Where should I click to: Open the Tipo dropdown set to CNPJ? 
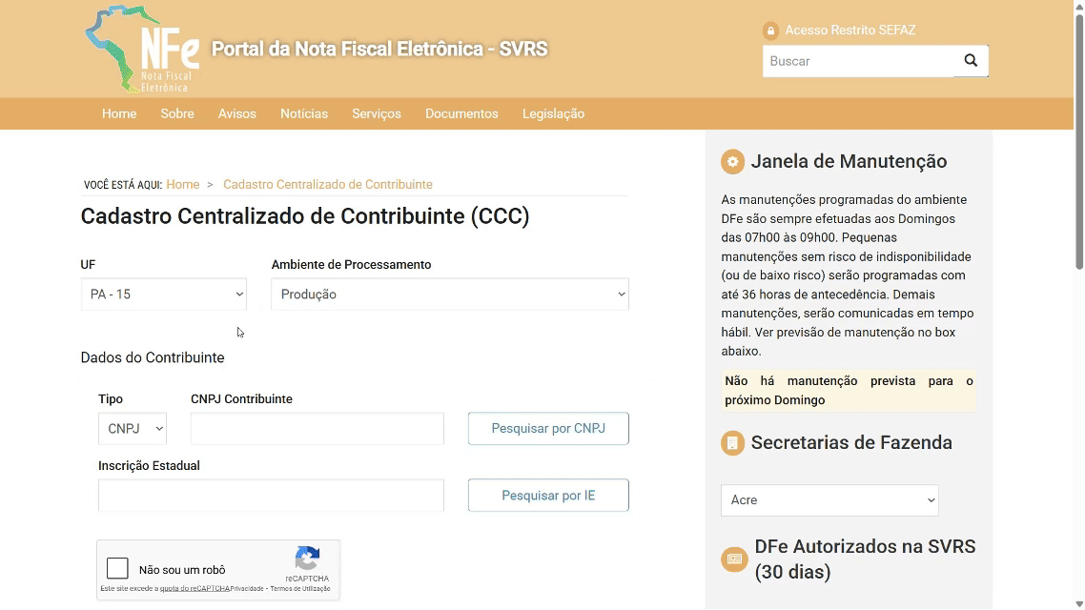[x=133, y=429]
